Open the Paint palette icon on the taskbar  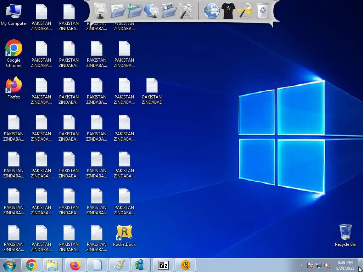pos(119,265)
